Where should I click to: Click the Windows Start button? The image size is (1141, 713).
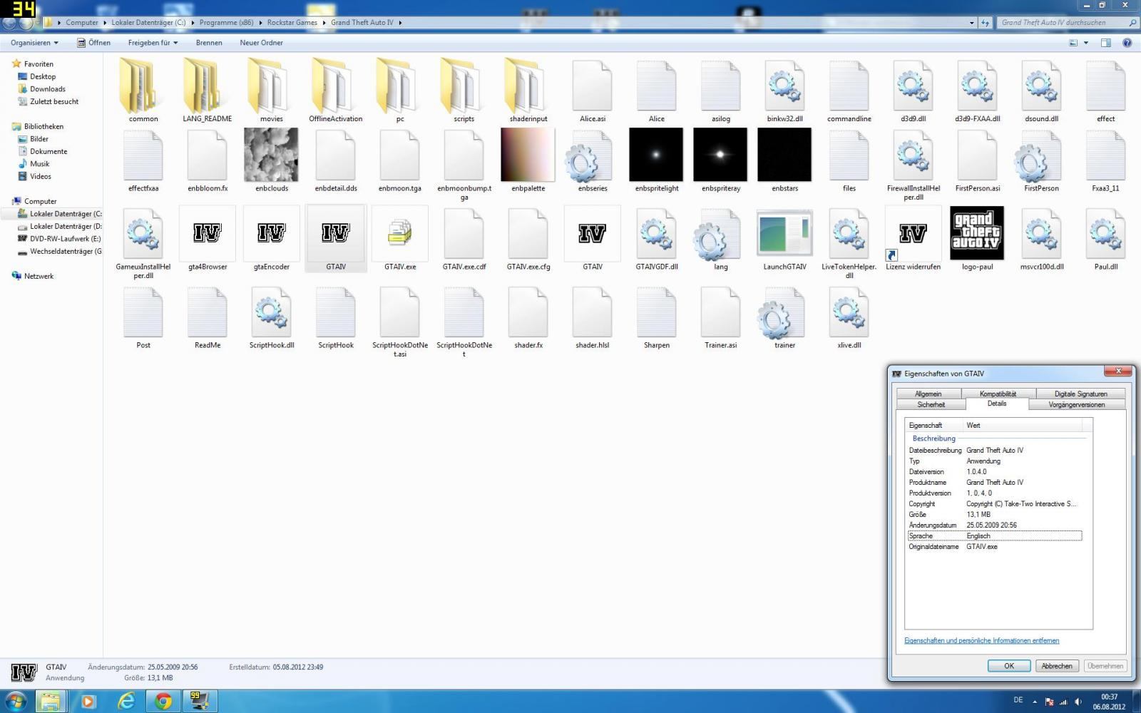[15, 701]
